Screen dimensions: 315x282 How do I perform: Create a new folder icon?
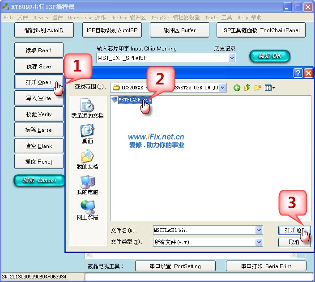[x=258, y=88]
